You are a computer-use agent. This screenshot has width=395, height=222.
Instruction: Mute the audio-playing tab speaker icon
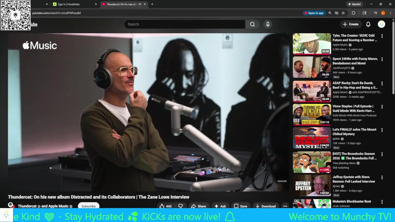(140, 4)
